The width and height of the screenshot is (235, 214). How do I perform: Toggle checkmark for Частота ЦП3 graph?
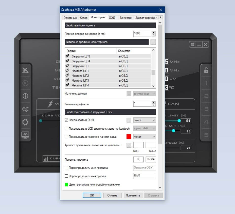coord(67,80)
